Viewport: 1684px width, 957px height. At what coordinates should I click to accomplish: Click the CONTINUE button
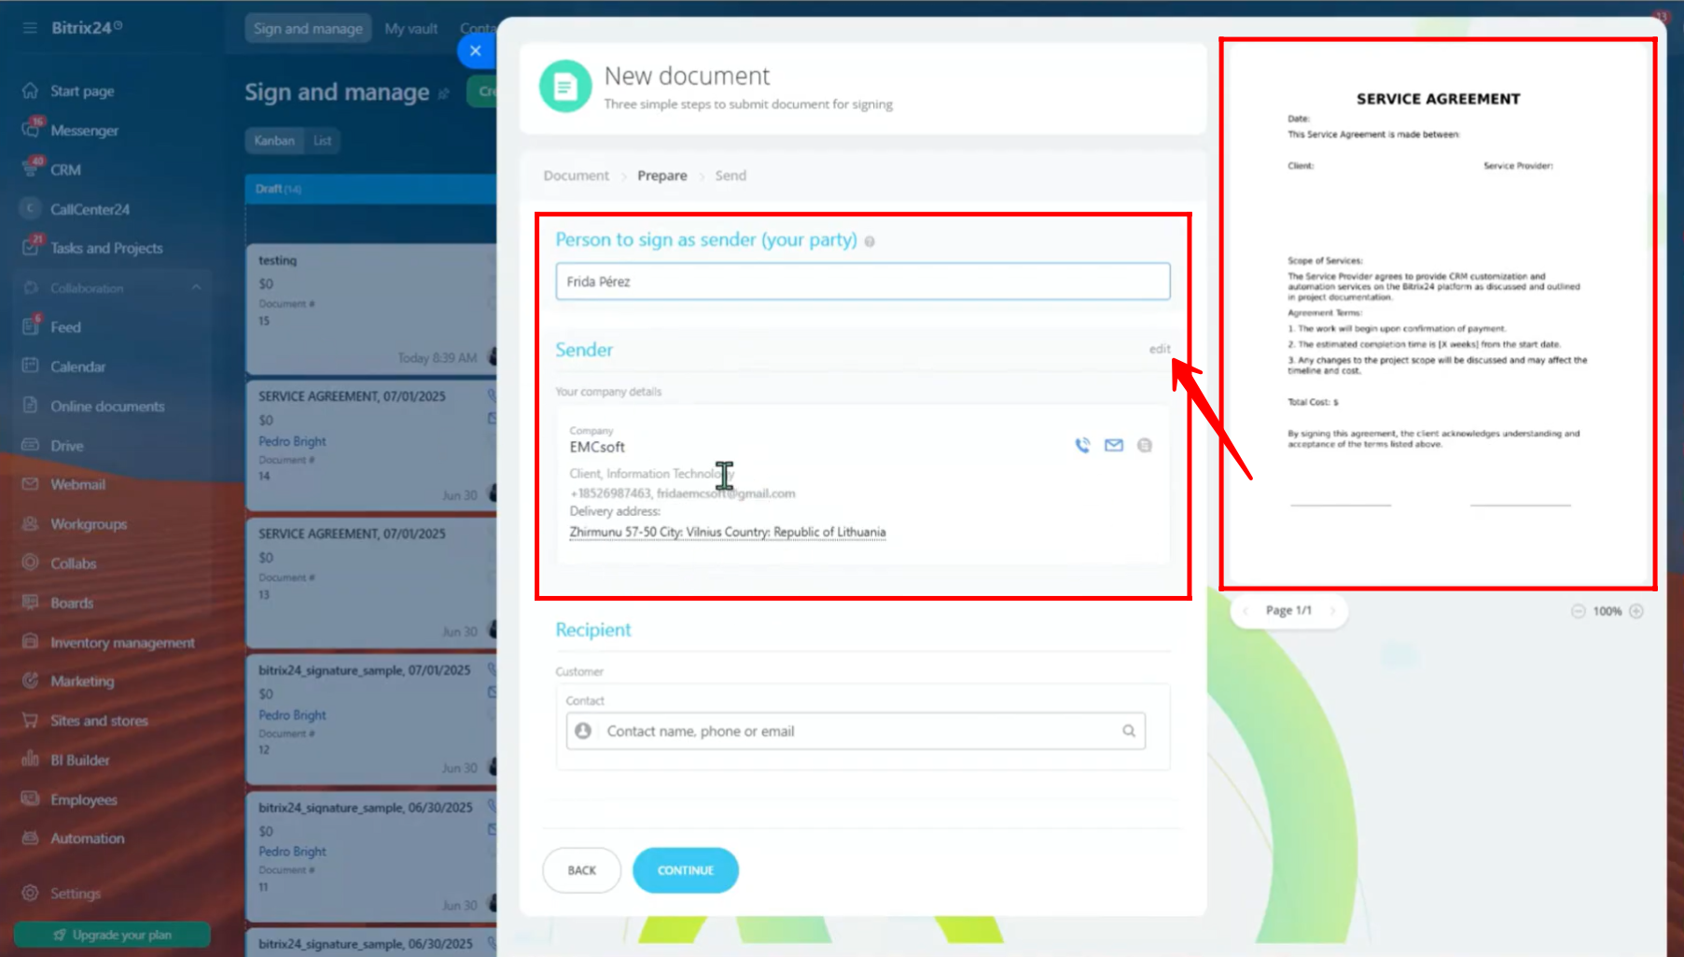coord(686,870)
